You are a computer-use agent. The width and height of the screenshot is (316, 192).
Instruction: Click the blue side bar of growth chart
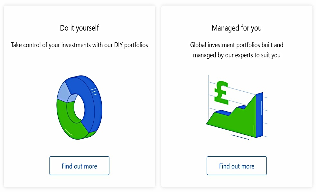coord(260,115)
